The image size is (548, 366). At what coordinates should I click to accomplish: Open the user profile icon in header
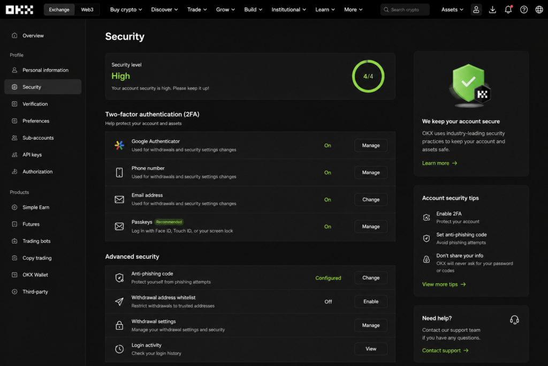click(x=476, y=10)
